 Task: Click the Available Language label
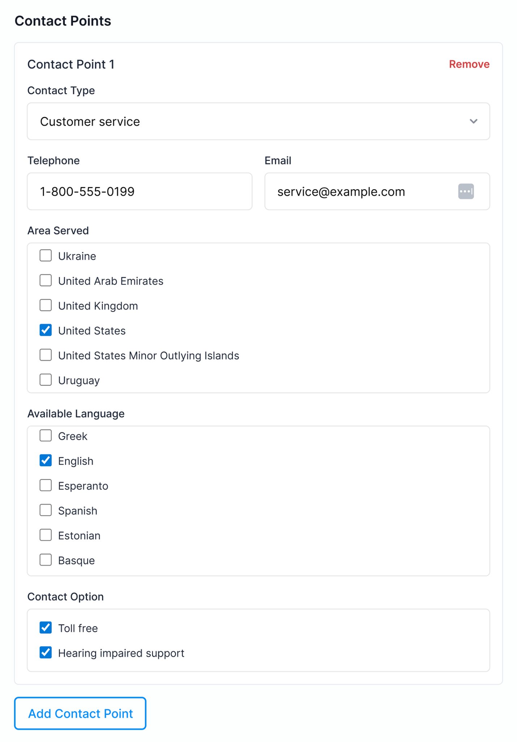[x=76, y=413]
